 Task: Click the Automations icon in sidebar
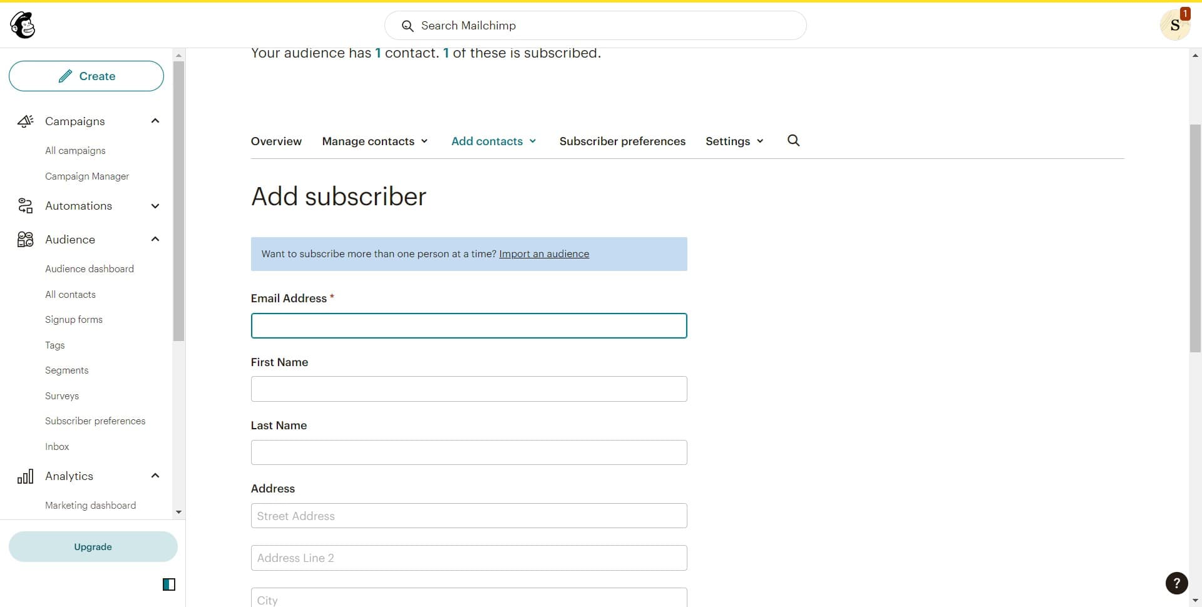pyautogui.click(x=25, y=206)
